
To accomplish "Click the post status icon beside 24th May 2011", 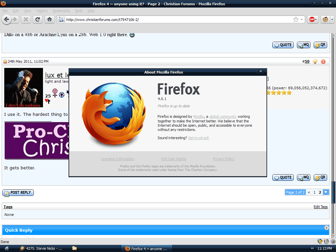I will pos(5,62).
